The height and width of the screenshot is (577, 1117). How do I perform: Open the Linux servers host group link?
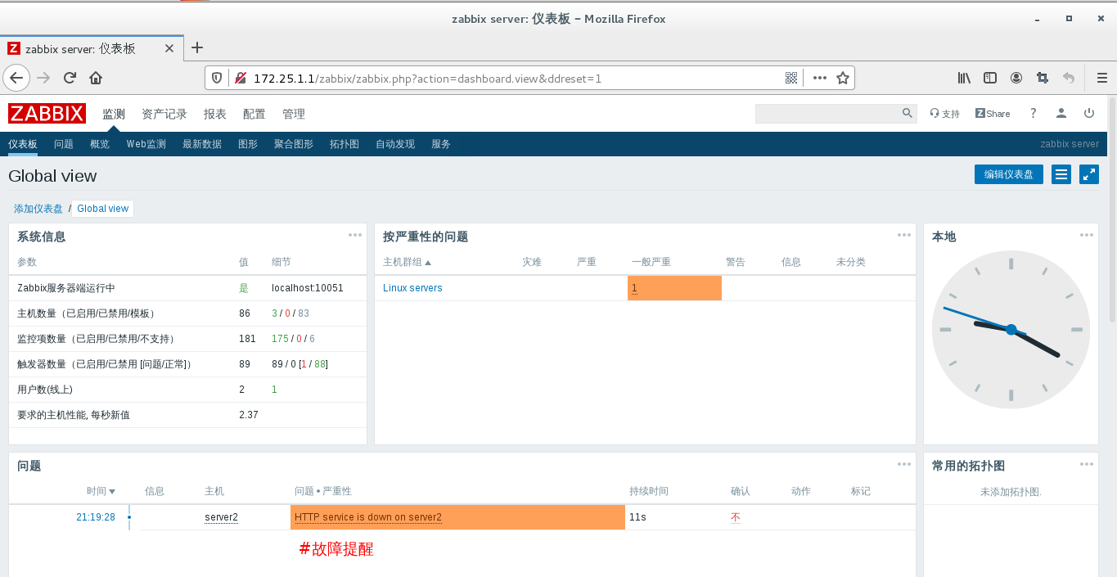pos(412,288)
